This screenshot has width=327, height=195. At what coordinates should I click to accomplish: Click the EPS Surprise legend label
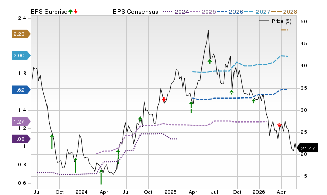tap(49, 12)
